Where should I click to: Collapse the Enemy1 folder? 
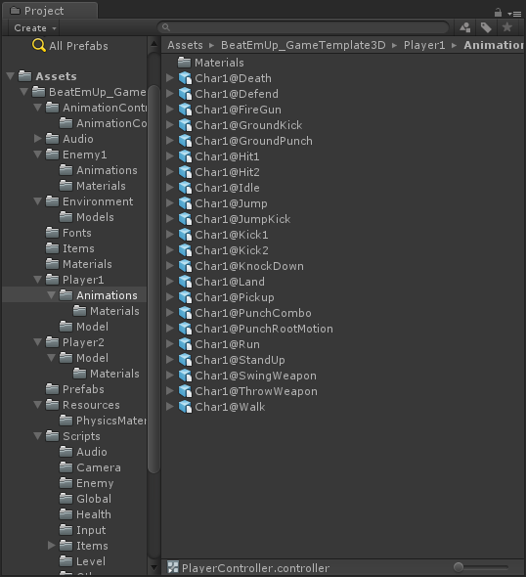37,155
